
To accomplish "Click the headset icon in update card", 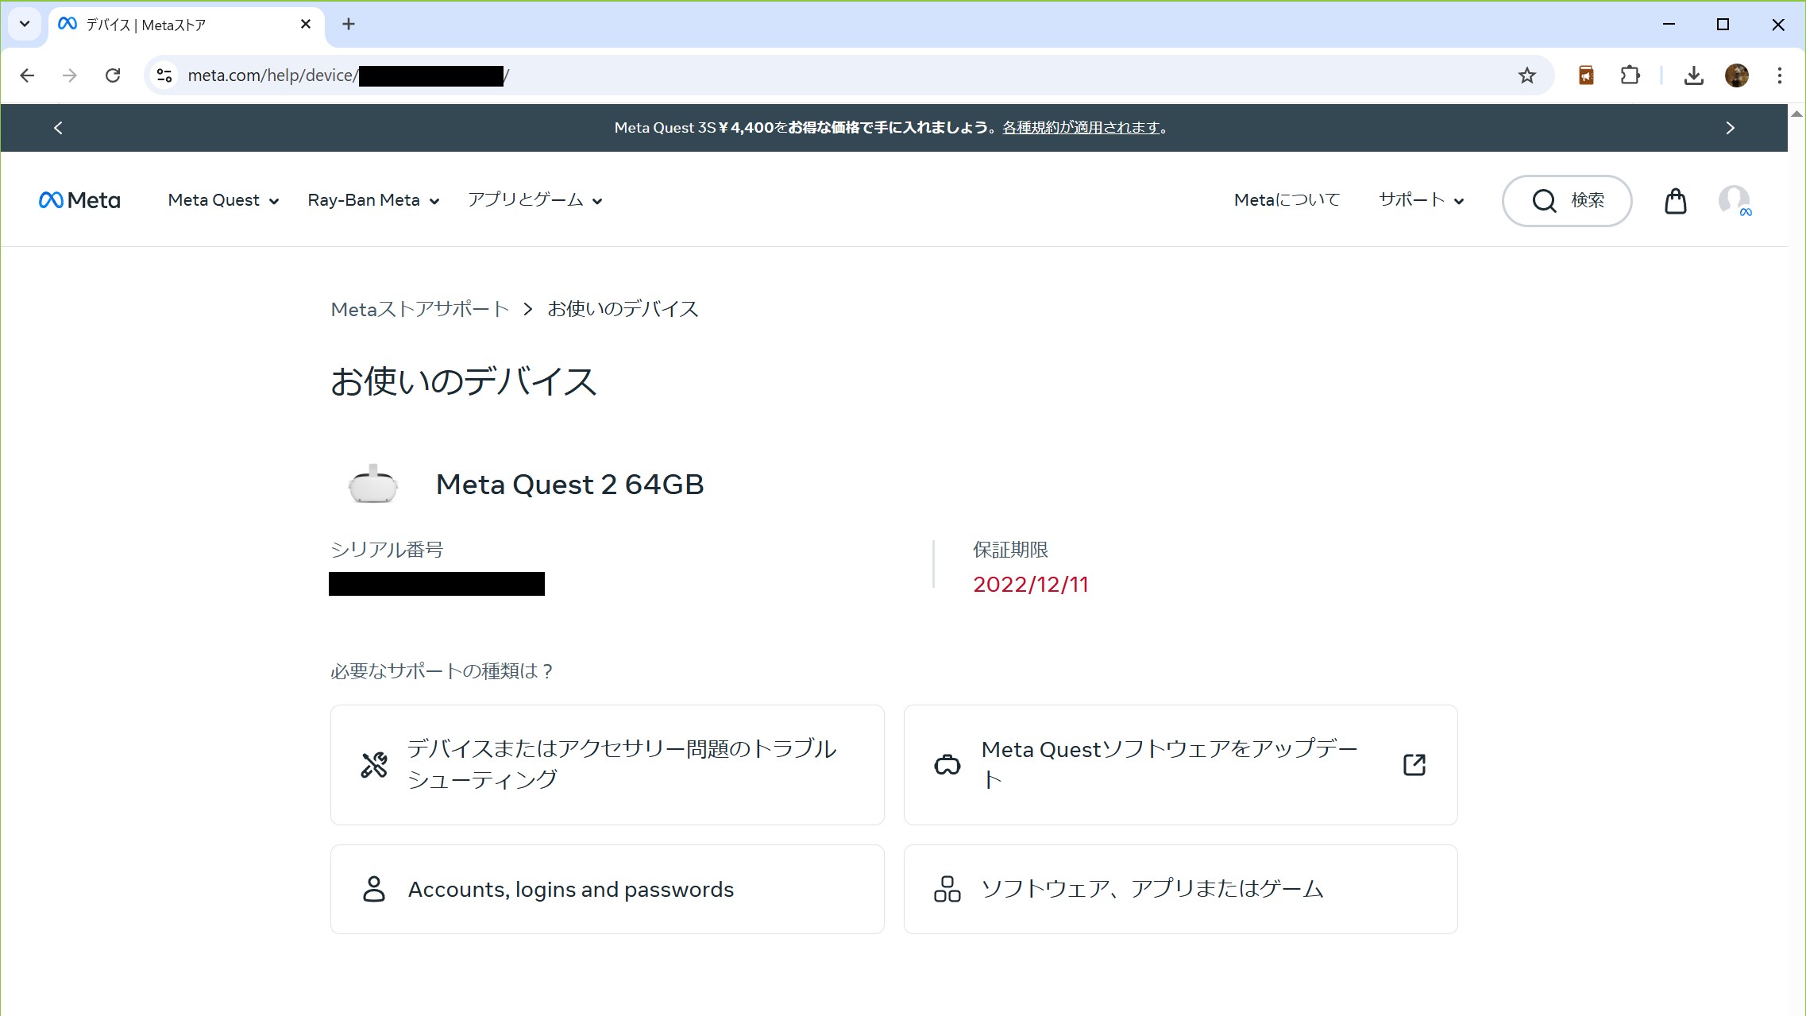I will 947,765.
